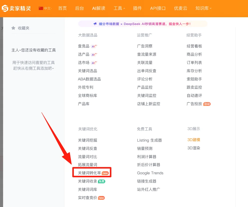
Task: Click the China flag language icon
Action: point(41,8)
